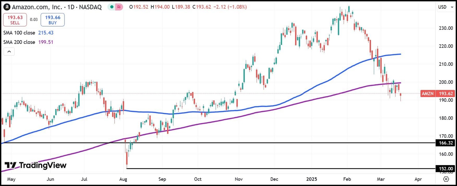Click the low price L189.38

(x=181, y=7)
